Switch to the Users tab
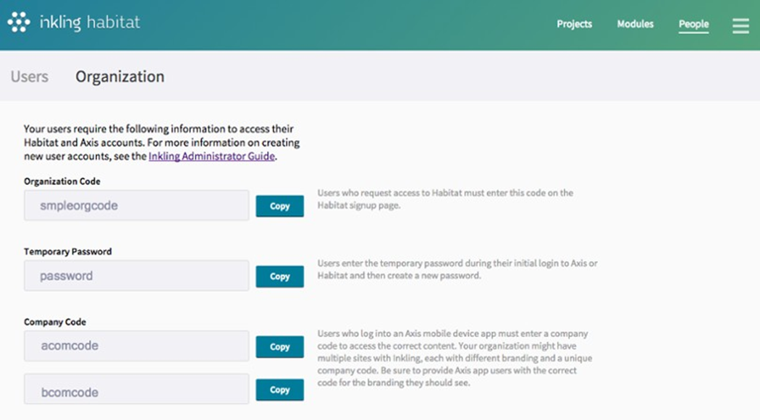 pos(30,77)
